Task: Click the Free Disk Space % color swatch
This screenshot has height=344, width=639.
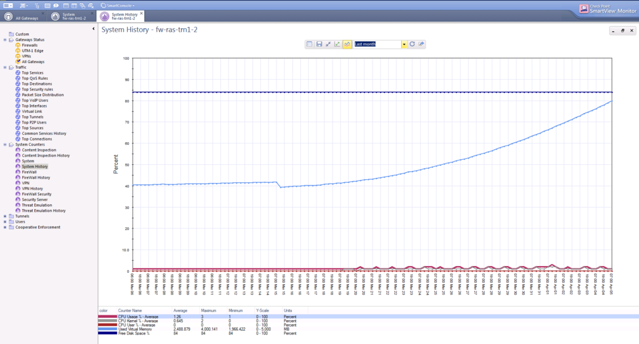Action: 107,333
